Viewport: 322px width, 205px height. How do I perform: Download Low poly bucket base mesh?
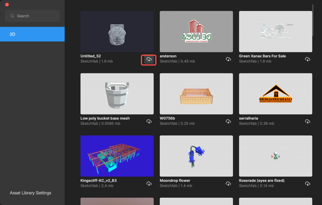click(149, 122)
